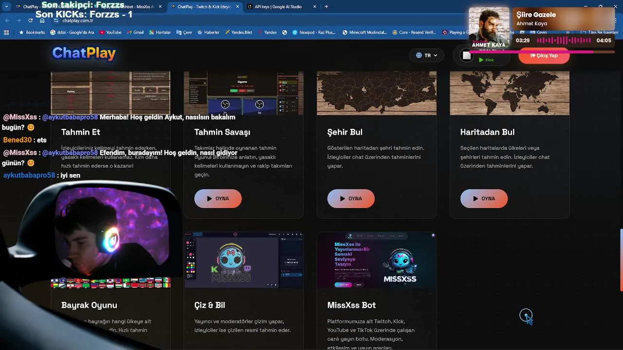
Task: Click the Çıkış Yap logout button
Action: [x=544, y=55]
